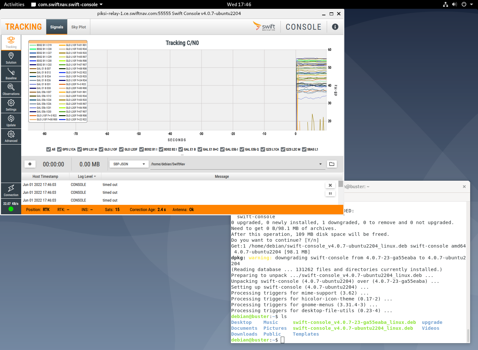Open the Connection panel
Image resolution: width=478 pixels, height=350 pixels.
pos(11,190)
